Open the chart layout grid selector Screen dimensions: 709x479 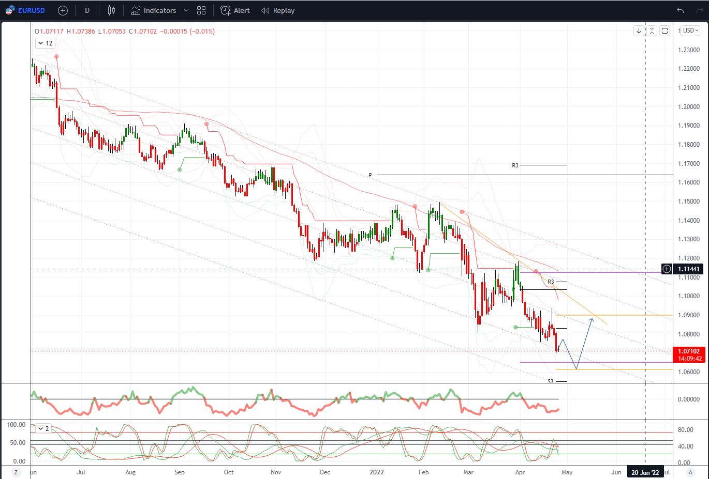pos(201,10)
